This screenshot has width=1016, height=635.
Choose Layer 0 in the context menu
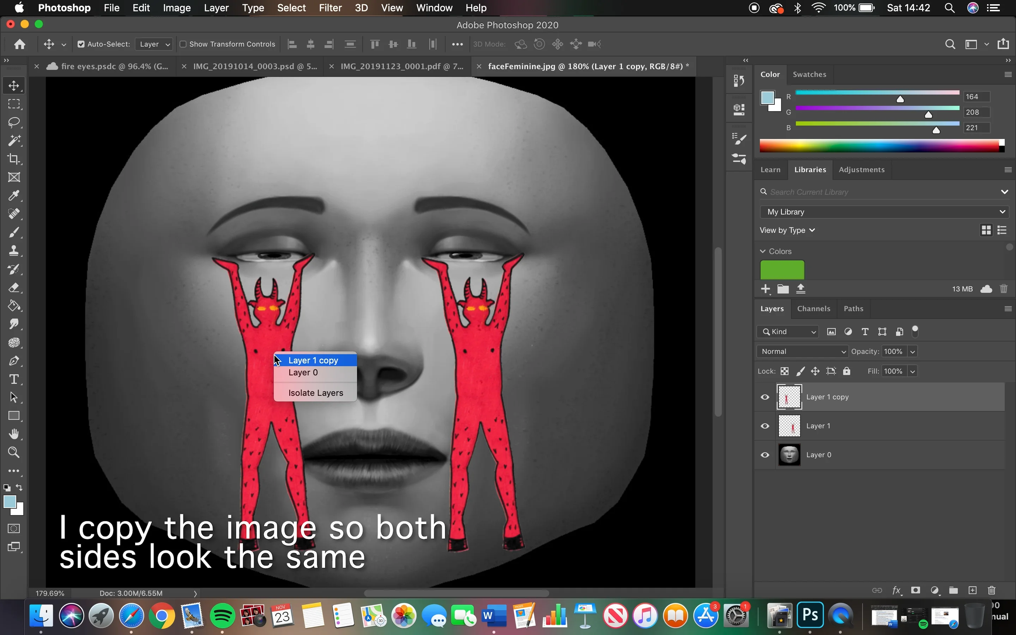(315, 373)
